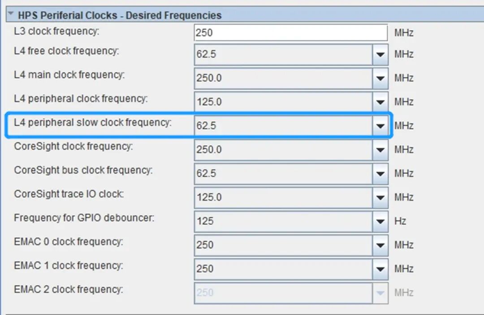The height and width of the screenshot is (315, 484).
Task: Open the highlighted L4 peripheral slow clock dropdown
Action: [380, 126]
